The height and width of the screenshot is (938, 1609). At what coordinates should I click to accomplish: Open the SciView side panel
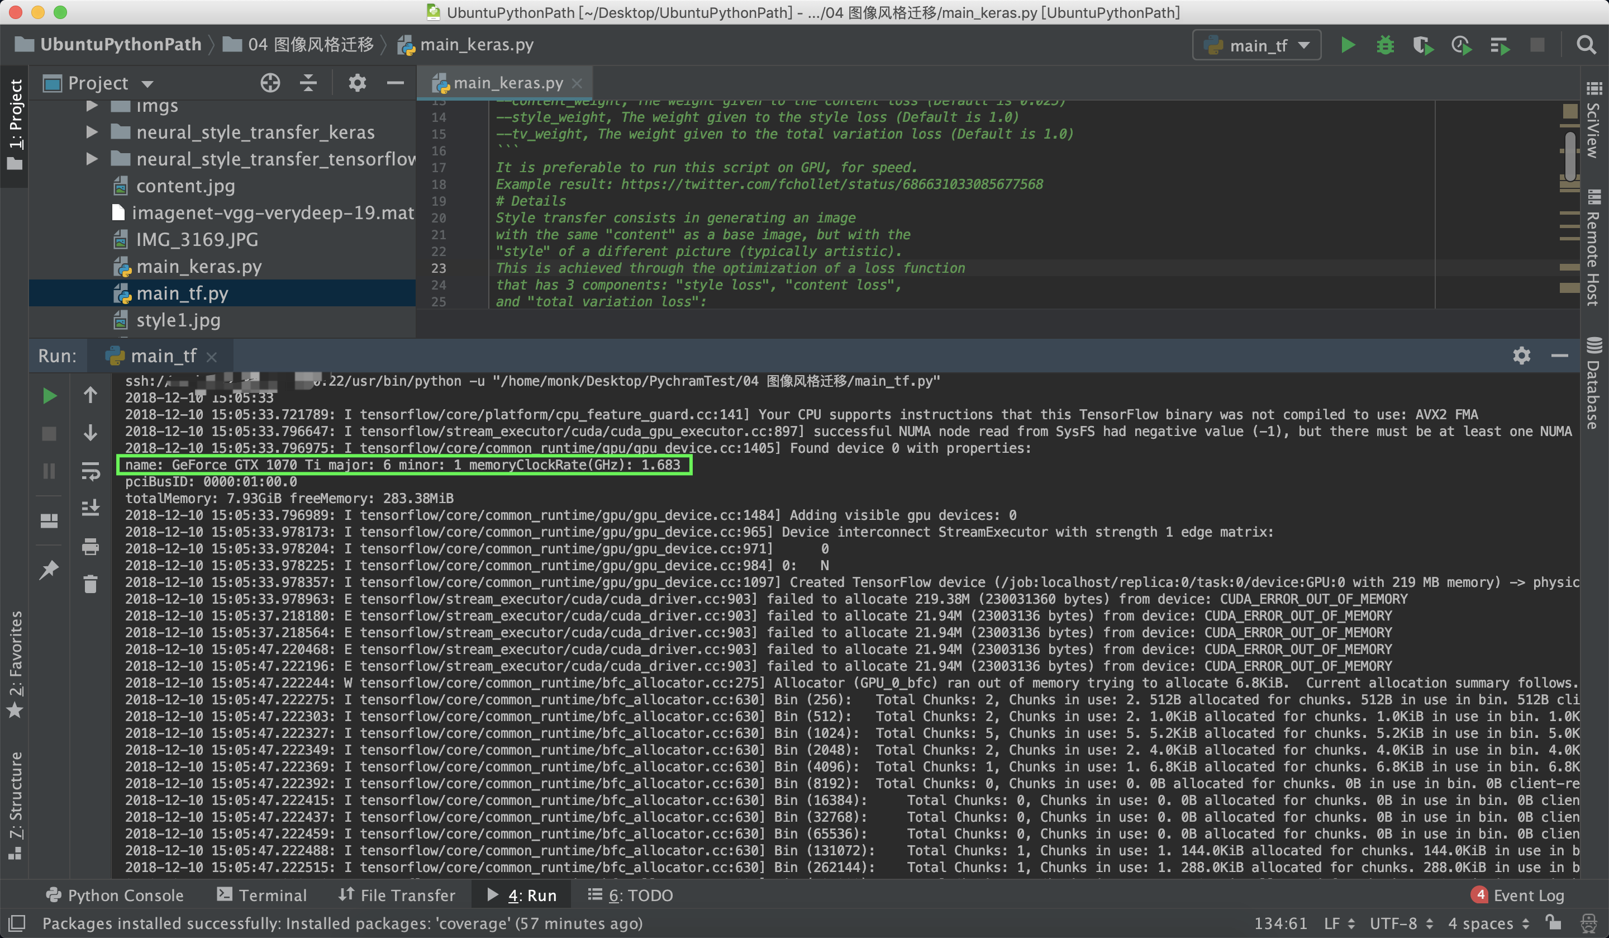tap(1594, 120)
